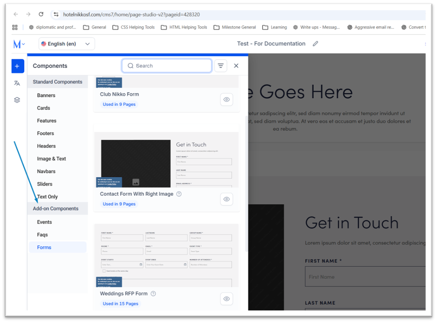The height and width of the screenshot is (323, 437).
Task: Click the browser forward arrow
Action: click(28, 14)
